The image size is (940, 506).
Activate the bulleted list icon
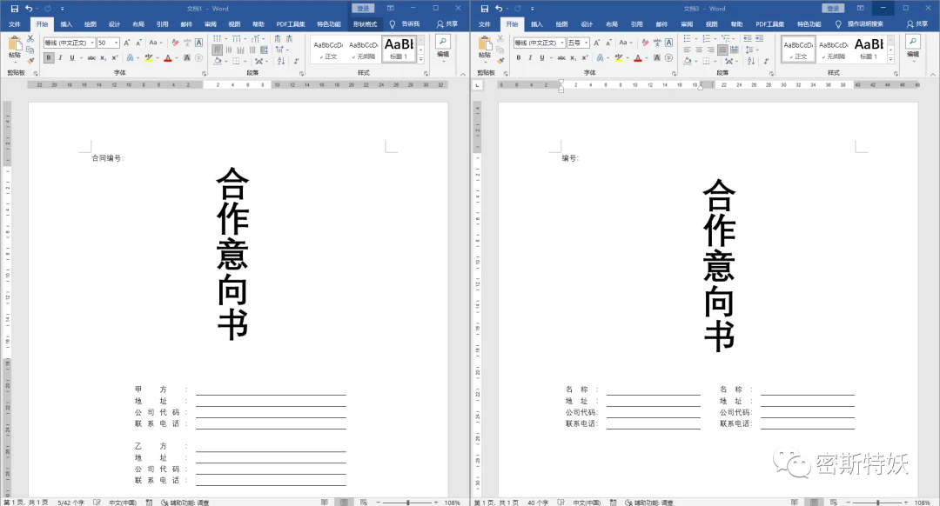click(x=218, y=37)
